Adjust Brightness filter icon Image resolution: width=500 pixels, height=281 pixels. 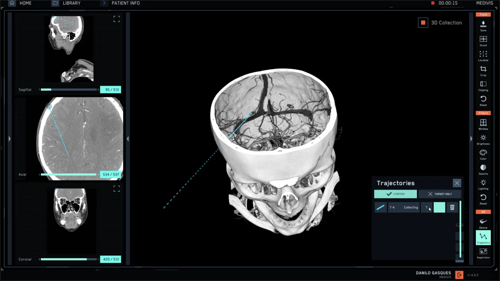tap(483, 138)
